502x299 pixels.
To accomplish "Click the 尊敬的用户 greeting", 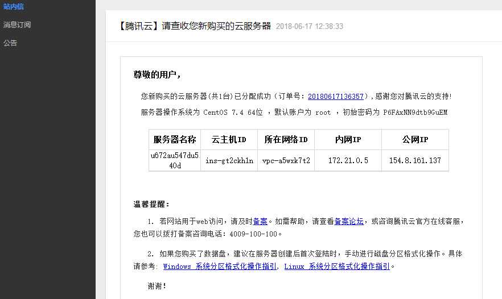I will pyautogui.click(x=157, y=74).
